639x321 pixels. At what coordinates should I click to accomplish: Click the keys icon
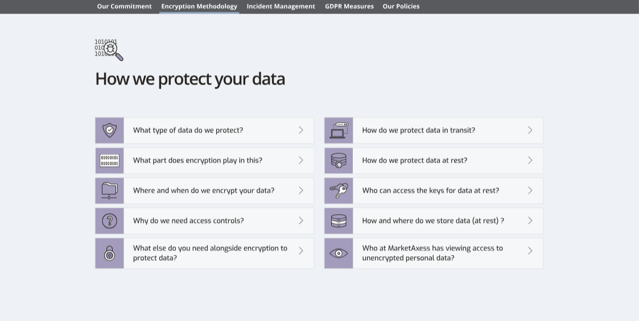click(x=339, y=190)
